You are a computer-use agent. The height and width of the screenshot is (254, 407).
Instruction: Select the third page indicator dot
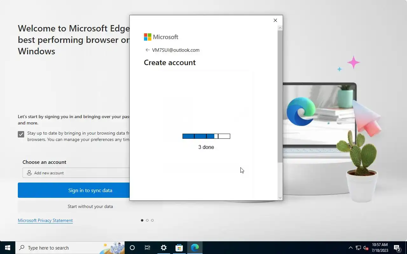tap(152, 220)
